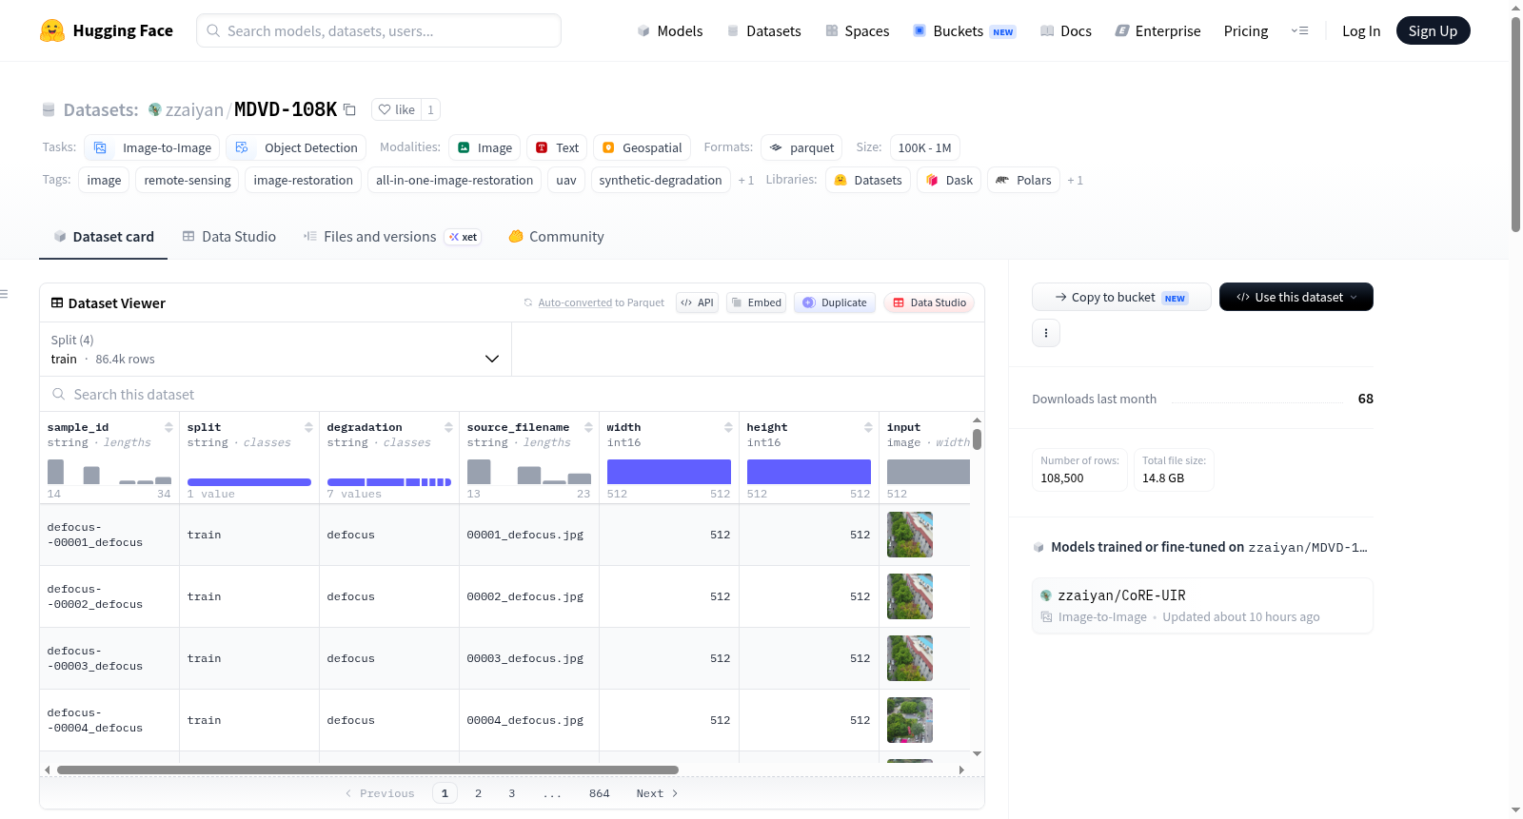Click Copy to bucket button

pyautogui.click(x=1121, y=297)
